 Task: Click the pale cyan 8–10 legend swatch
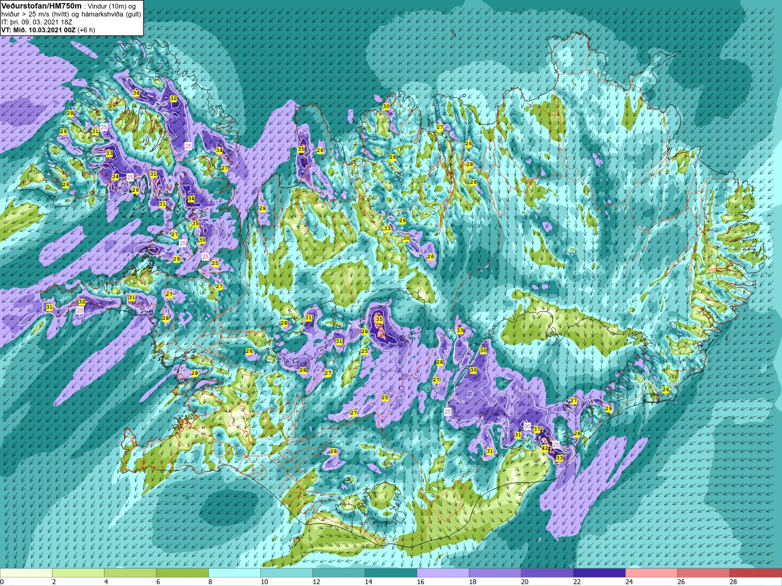235,573
